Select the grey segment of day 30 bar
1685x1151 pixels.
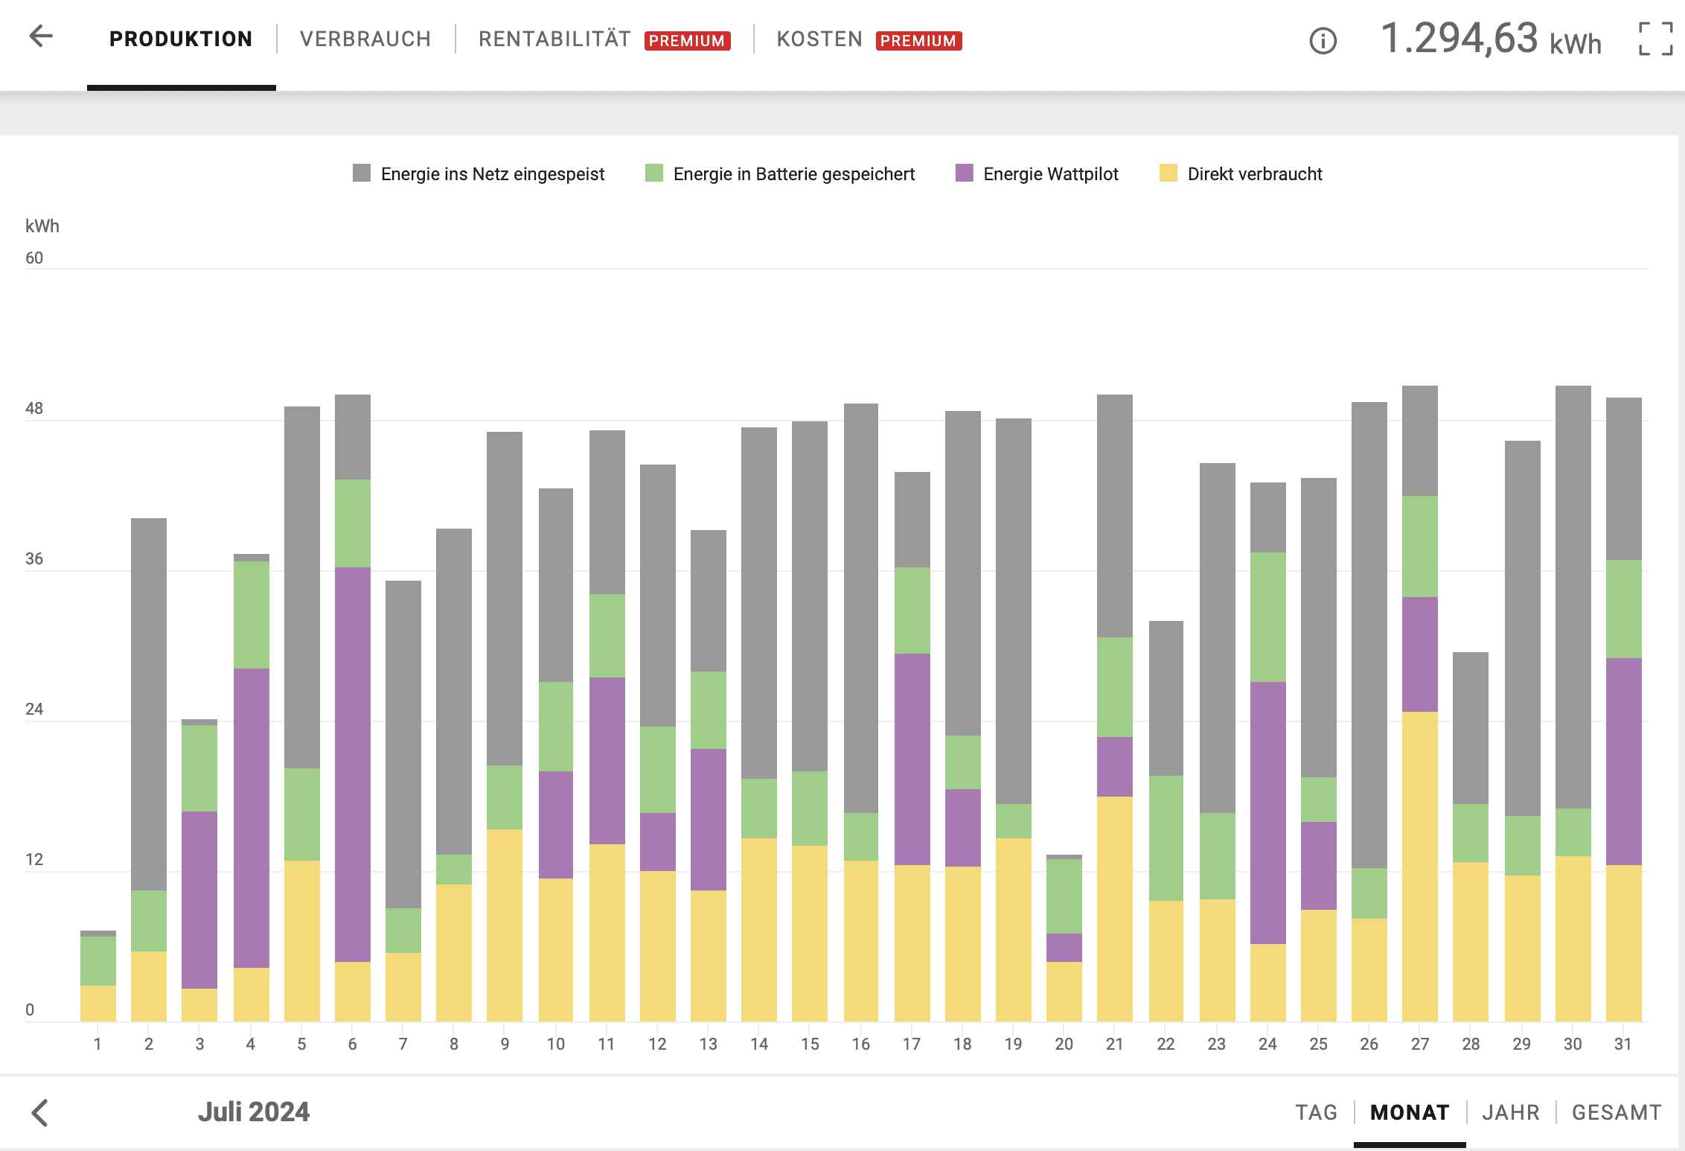point(1573,597)
